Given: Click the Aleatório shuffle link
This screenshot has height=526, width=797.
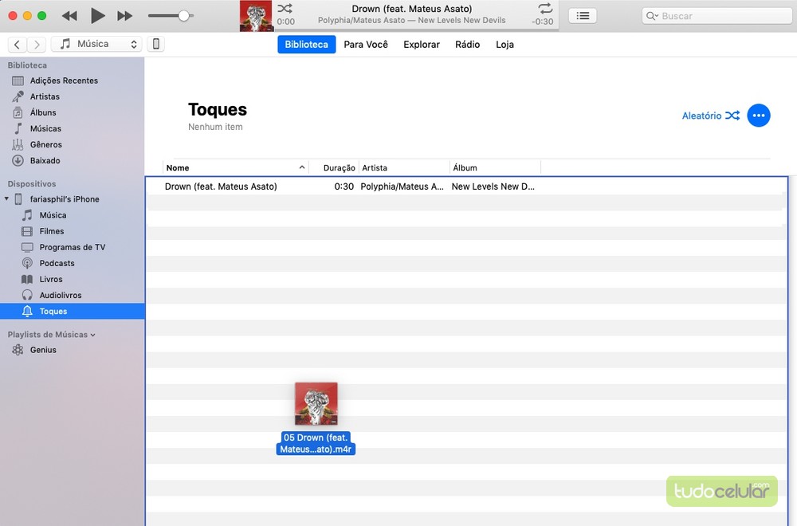Looking at the screenshot, I should [710, 116].
